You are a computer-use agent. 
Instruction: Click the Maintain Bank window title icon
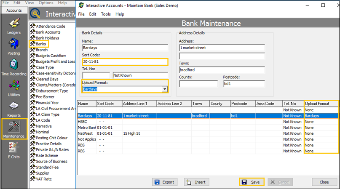pyautogui.click(x=81, y=5)
